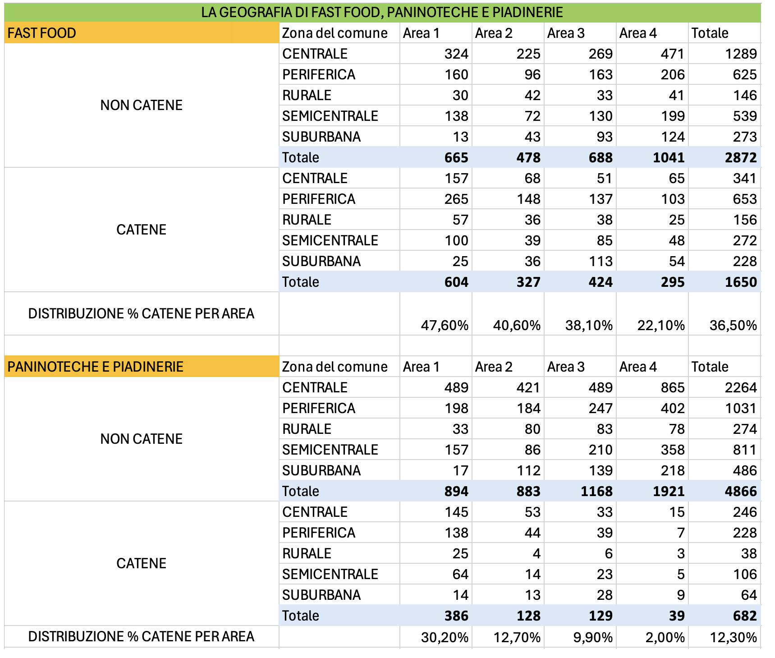Screen dimensions: 775x658
Task: Click the 30,20% percentage cell
Action: pyautogui.click(x=436, y=637)
